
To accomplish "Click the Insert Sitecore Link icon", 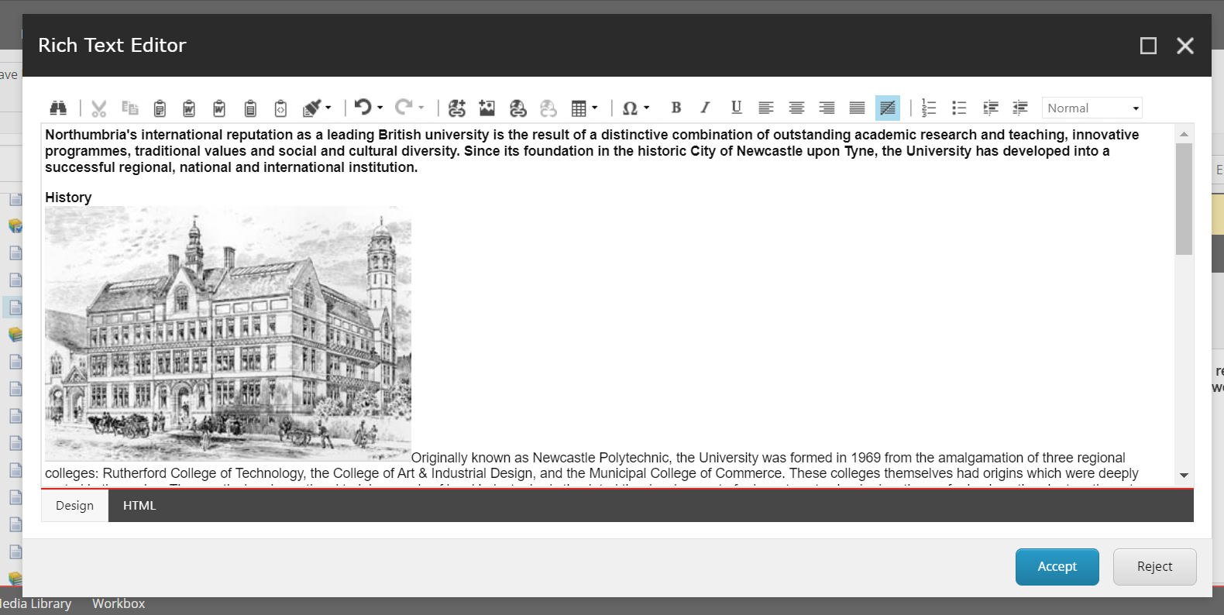I will tap(457, 108).
